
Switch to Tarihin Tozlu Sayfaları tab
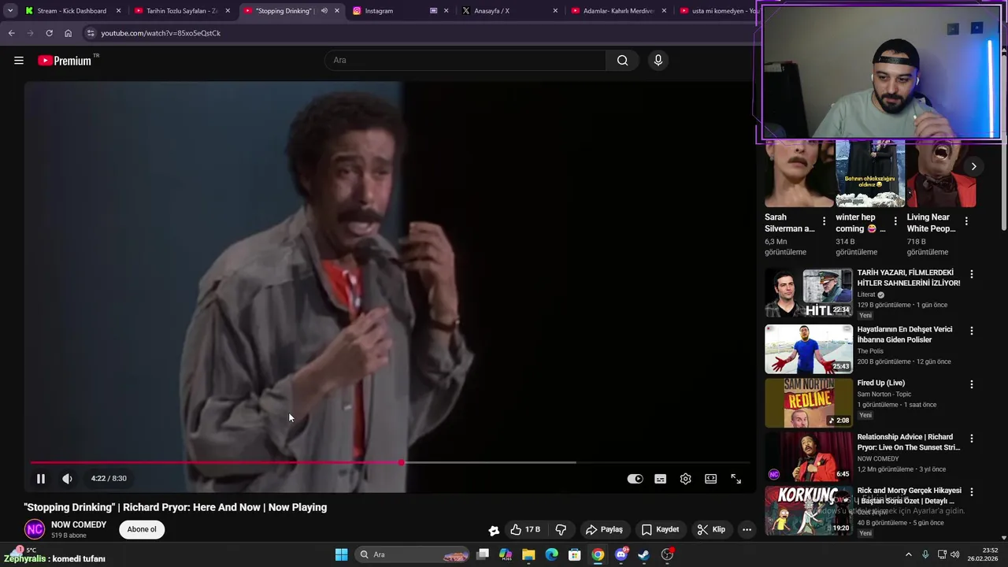(x=182, y=11)
